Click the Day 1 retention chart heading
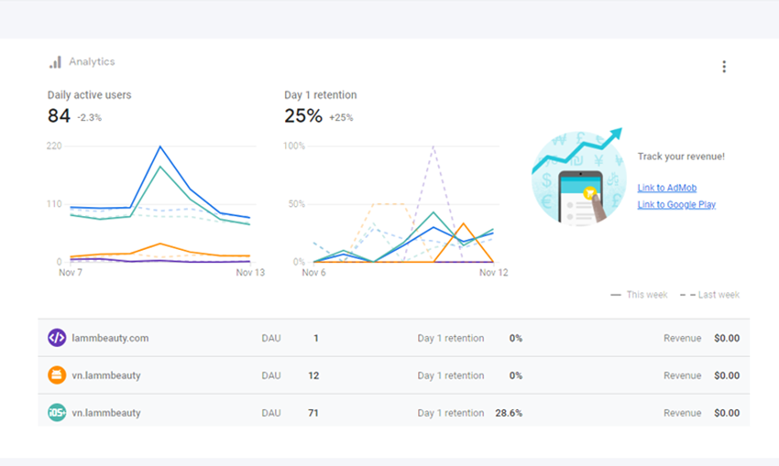Image resolution: width=779 pixels, height=466 pixels. tap(321, 95)
